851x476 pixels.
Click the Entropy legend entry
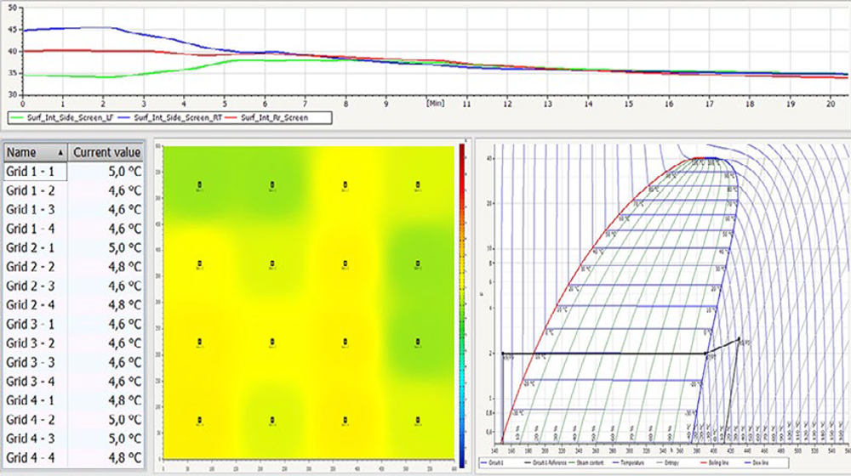[x=668, y=463]
